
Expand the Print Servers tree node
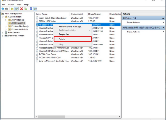click(x=3, y=32)
